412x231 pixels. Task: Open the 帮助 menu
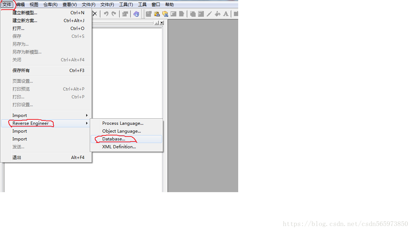coord(170,4)
